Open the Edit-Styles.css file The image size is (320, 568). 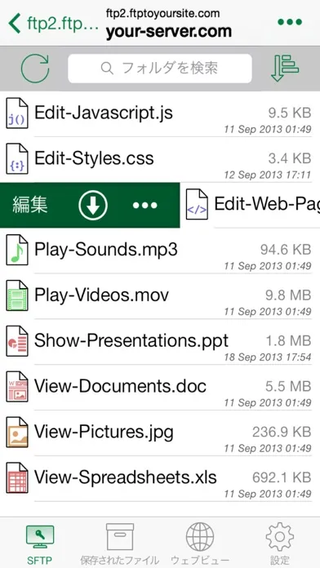[x=160, y=159]
